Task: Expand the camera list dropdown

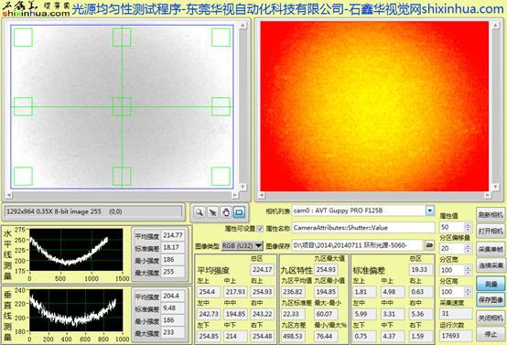Action: 430,210
